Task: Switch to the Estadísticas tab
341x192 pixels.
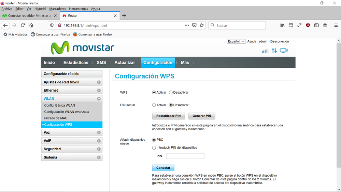Action: [76, 63]
